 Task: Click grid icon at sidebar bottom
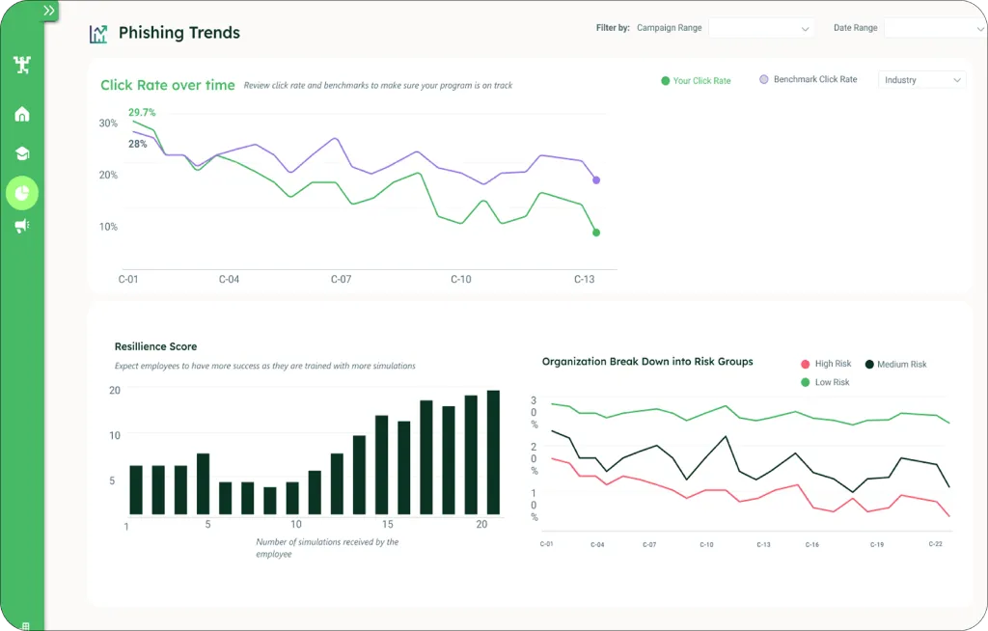coord(26,625)
